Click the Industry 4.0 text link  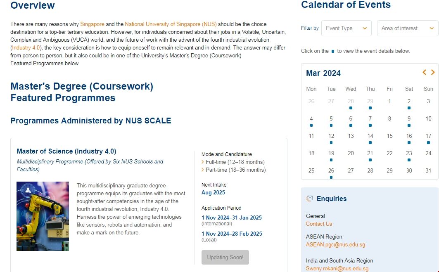pyautogui.click(x=26, y=48)
